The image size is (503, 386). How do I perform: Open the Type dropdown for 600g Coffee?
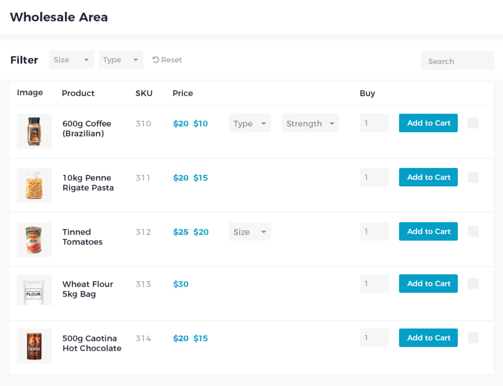pyautogui.click(x=250, y=123)
